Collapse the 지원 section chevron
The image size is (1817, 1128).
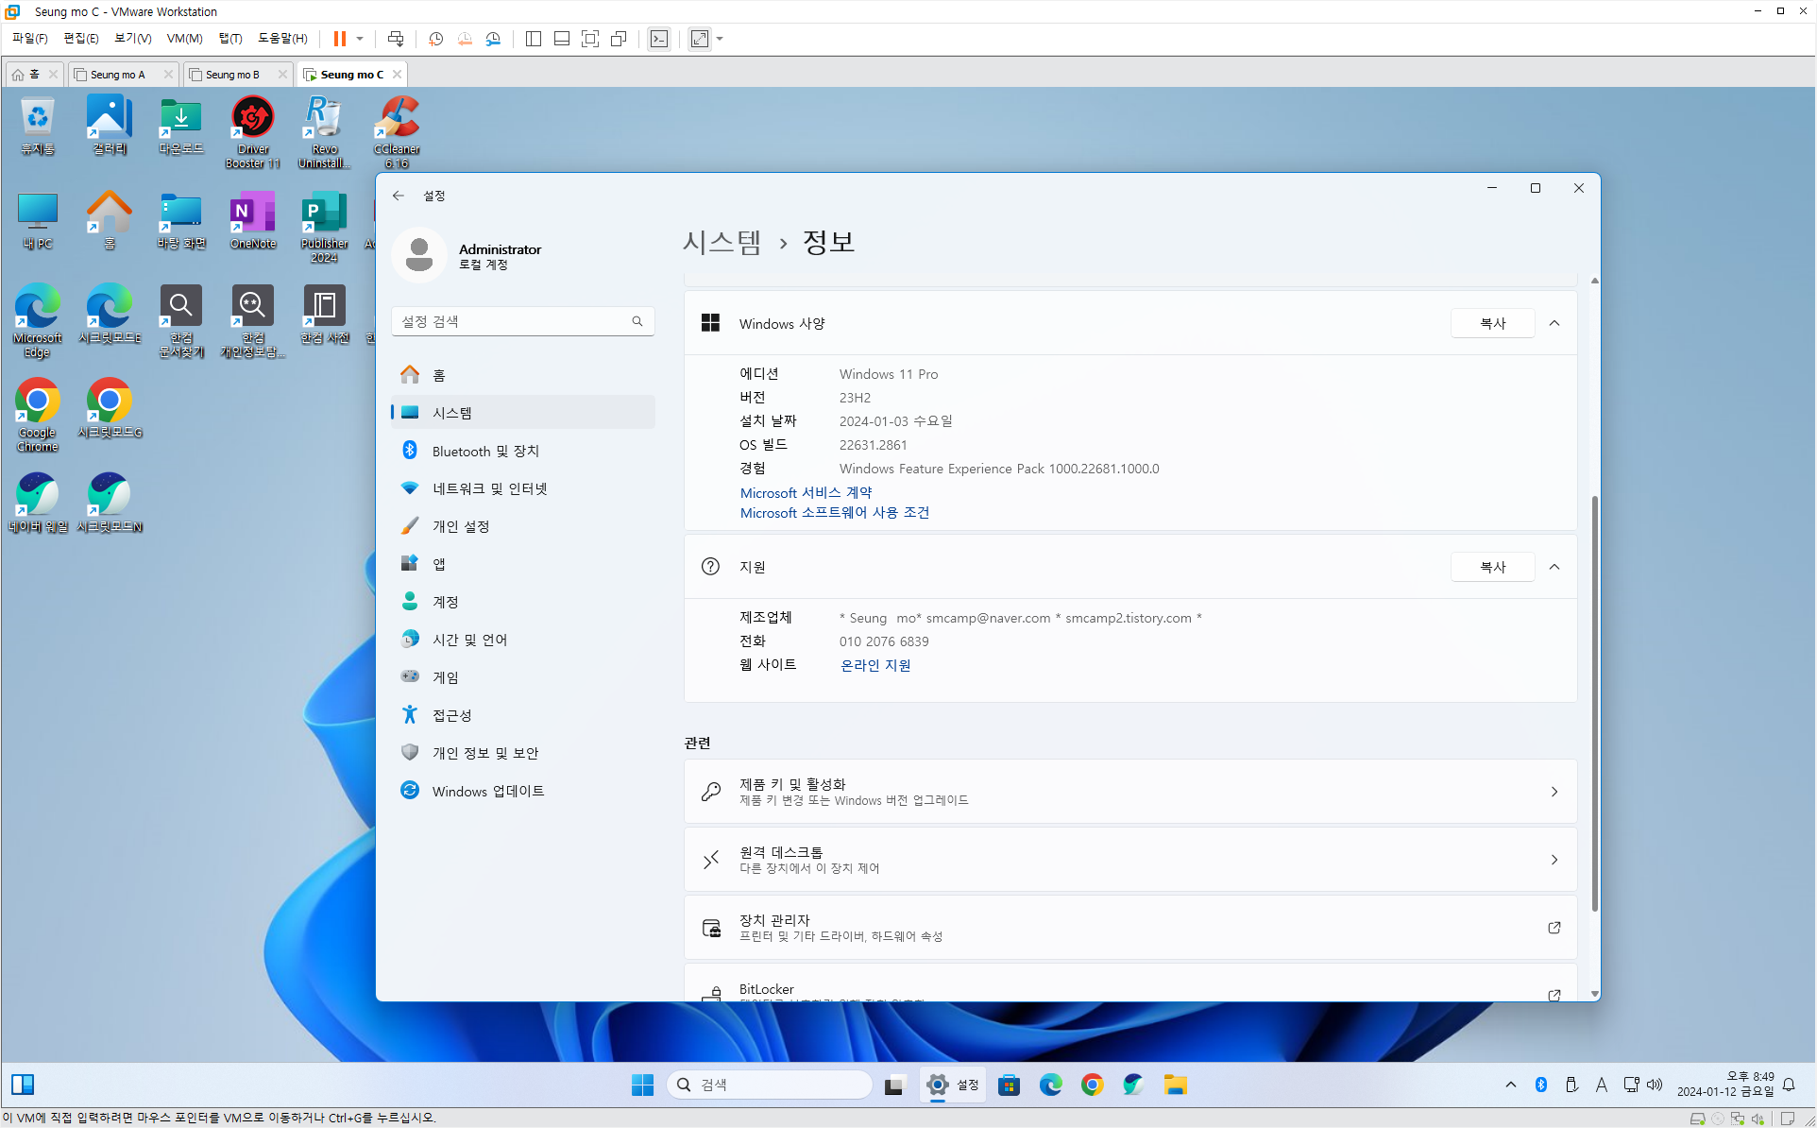1554,567
